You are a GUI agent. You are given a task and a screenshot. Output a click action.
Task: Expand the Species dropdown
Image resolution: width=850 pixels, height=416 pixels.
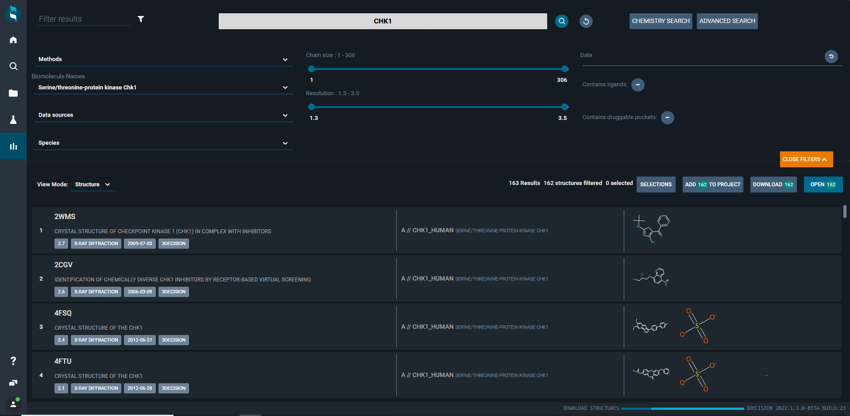pyautogui.click(x=164, y=143)
